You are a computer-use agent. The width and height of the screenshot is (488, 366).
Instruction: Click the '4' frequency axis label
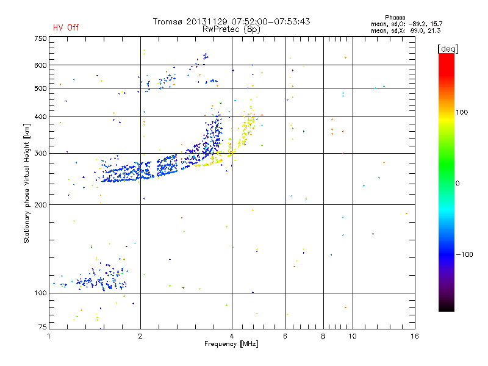232,336
